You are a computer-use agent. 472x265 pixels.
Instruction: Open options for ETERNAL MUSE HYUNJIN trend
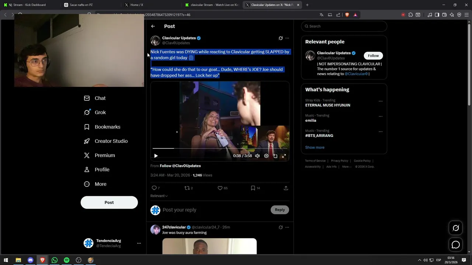point(381,101)
